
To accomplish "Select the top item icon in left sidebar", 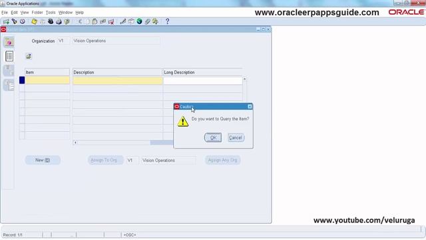I will [x=9, y=42].
